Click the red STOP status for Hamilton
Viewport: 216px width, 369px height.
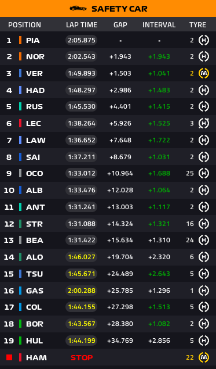(x=82, y=358)
